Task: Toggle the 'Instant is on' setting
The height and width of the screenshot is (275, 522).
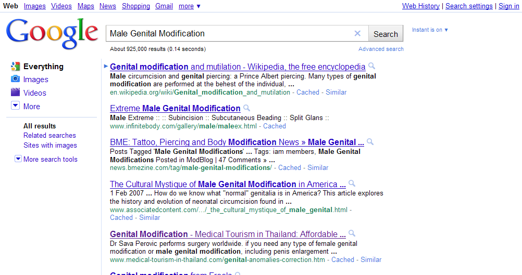Action: [x=430, y=30]
